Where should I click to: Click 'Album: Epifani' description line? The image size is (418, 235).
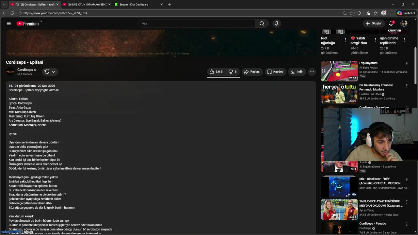tap(19, 99)
